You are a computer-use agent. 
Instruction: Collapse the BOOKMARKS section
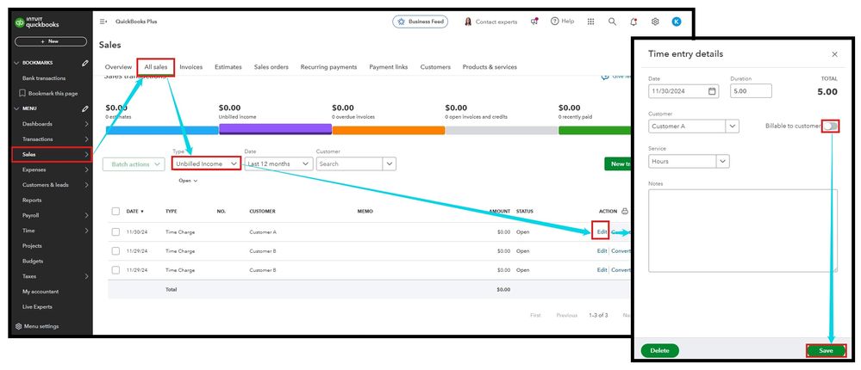(16, 63)
